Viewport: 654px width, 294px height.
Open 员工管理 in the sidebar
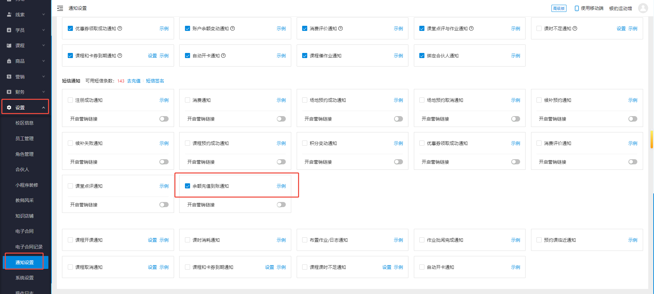tap(25, 139)
